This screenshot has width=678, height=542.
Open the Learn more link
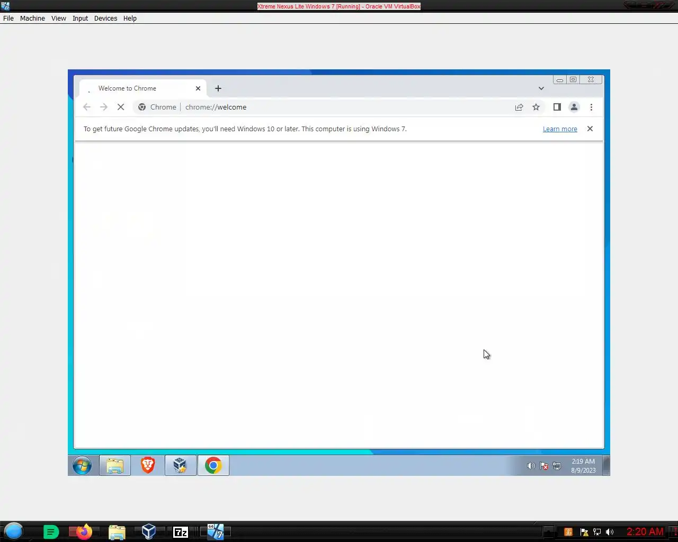pyautogui.click(x=560, y=129)
